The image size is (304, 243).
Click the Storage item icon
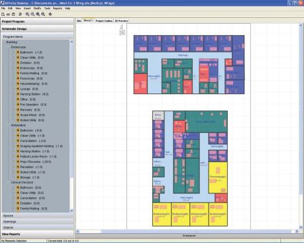click(18, 177)
